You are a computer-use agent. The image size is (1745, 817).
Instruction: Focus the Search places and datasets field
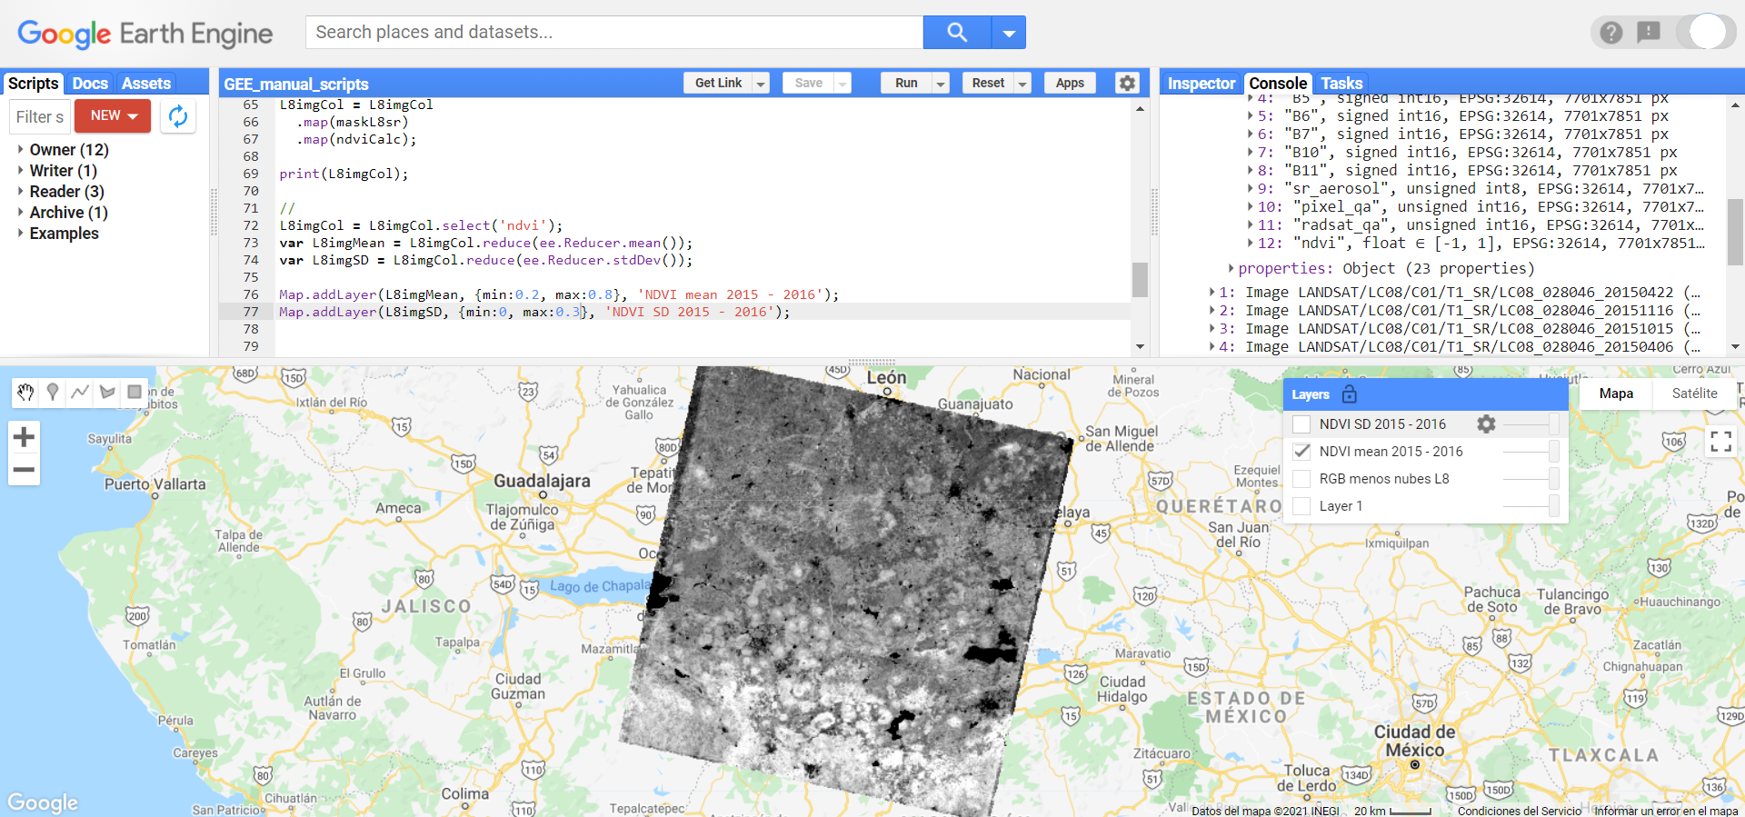(614, 33)
